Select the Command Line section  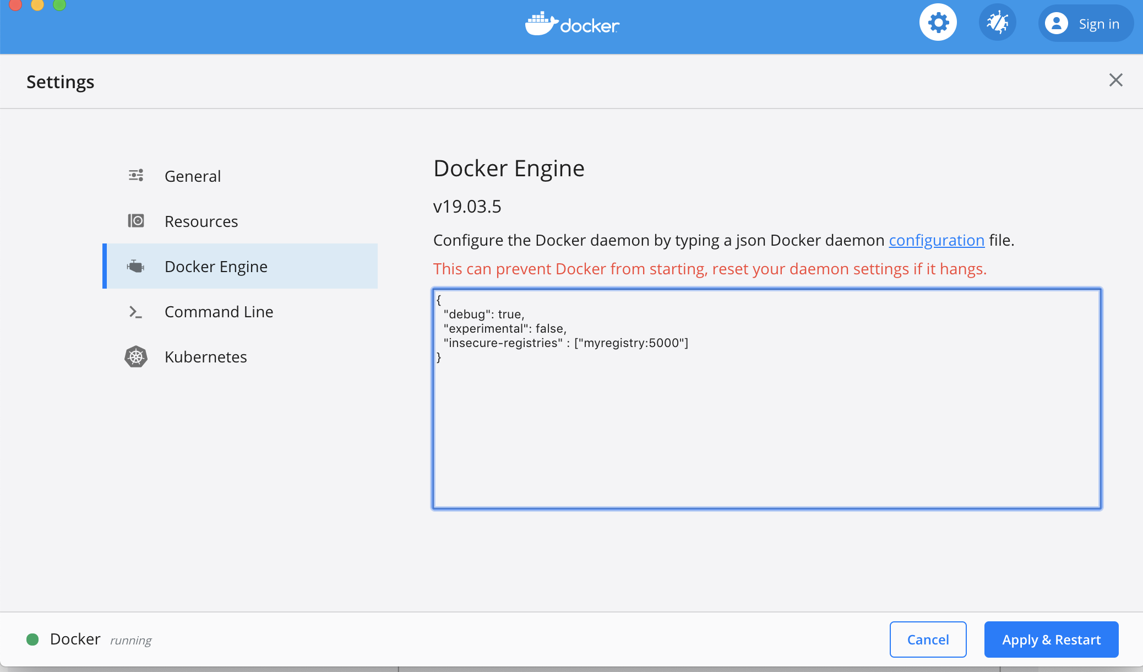point(219,312)
